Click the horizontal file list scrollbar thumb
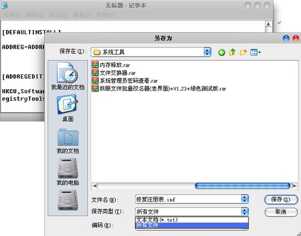Image resolution: width=301 pixels, height=236 pixels. click(x=242, y=186)
